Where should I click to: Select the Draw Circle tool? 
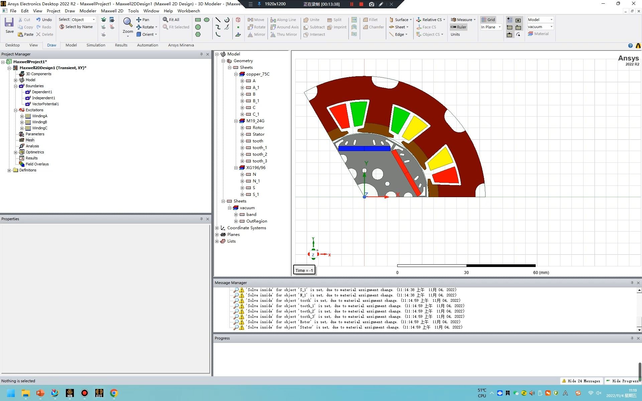198,27
